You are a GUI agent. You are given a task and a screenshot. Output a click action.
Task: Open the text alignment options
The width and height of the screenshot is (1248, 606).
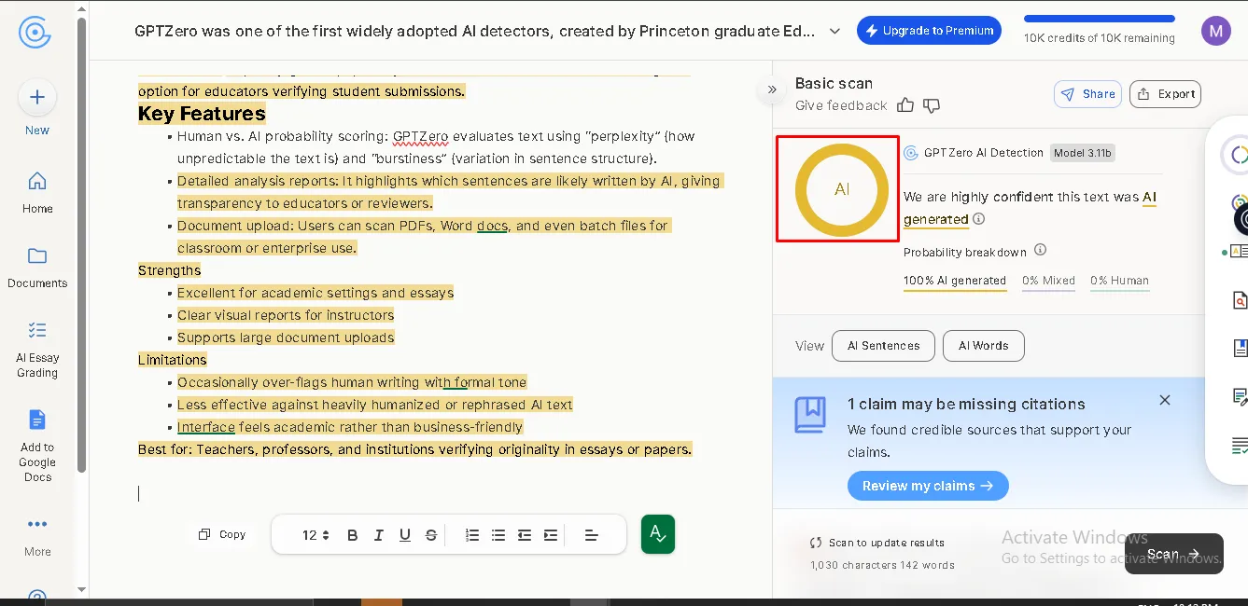pos(591,535)
